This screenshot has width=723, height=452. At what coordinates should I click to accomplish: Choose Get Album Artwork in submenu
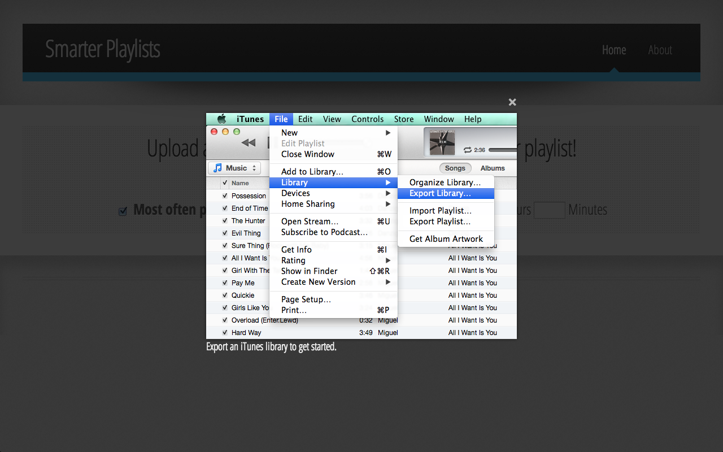(x=446, y=239)
